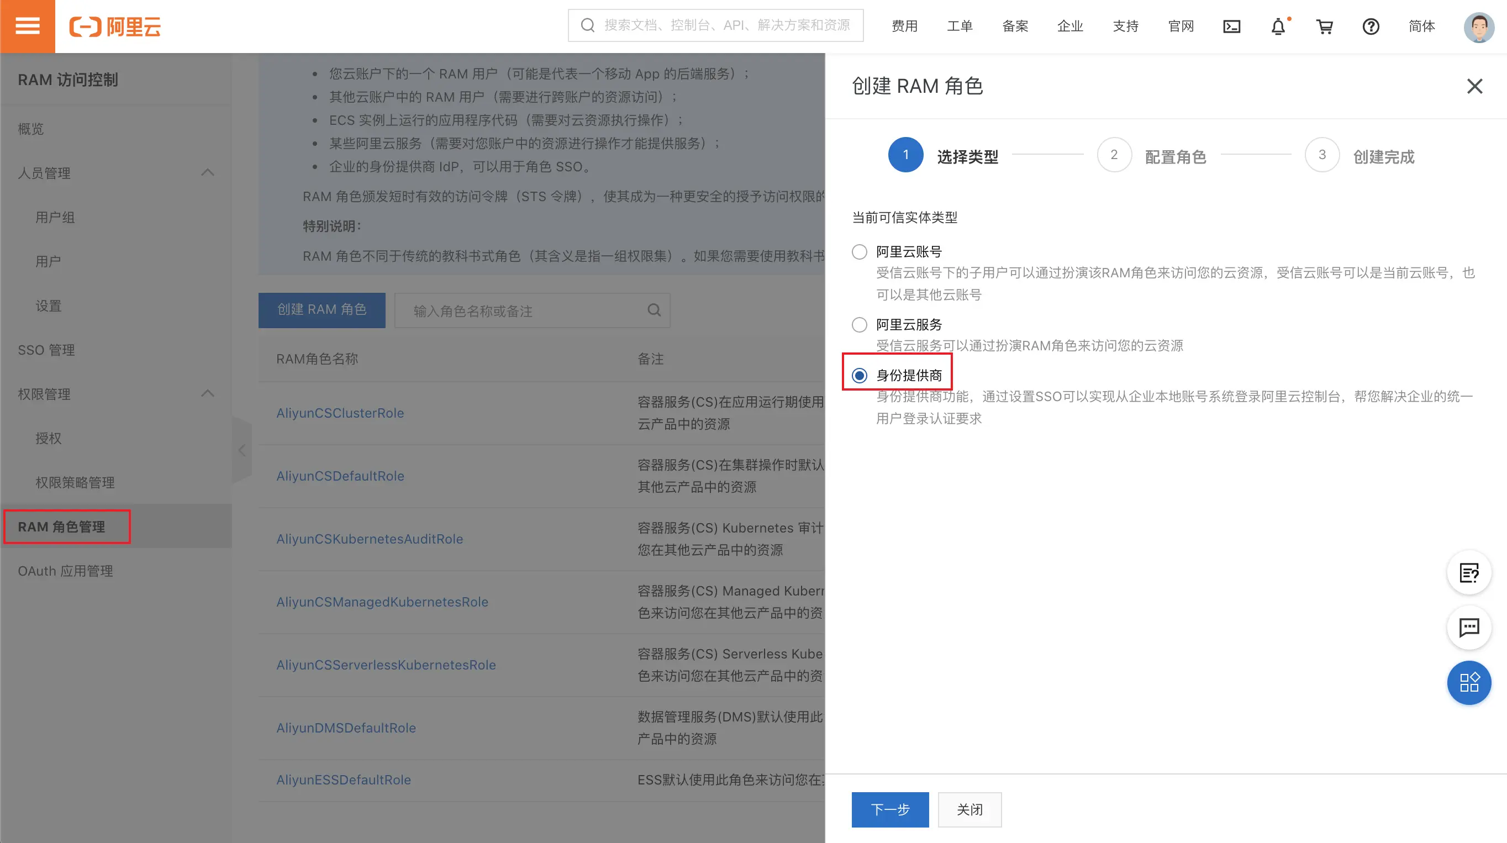This screenshot has height=843, width=1507.
Task: Collapse the sidebar with the chevron arrow
Action: pyautogui.click(x=241, y=450)
